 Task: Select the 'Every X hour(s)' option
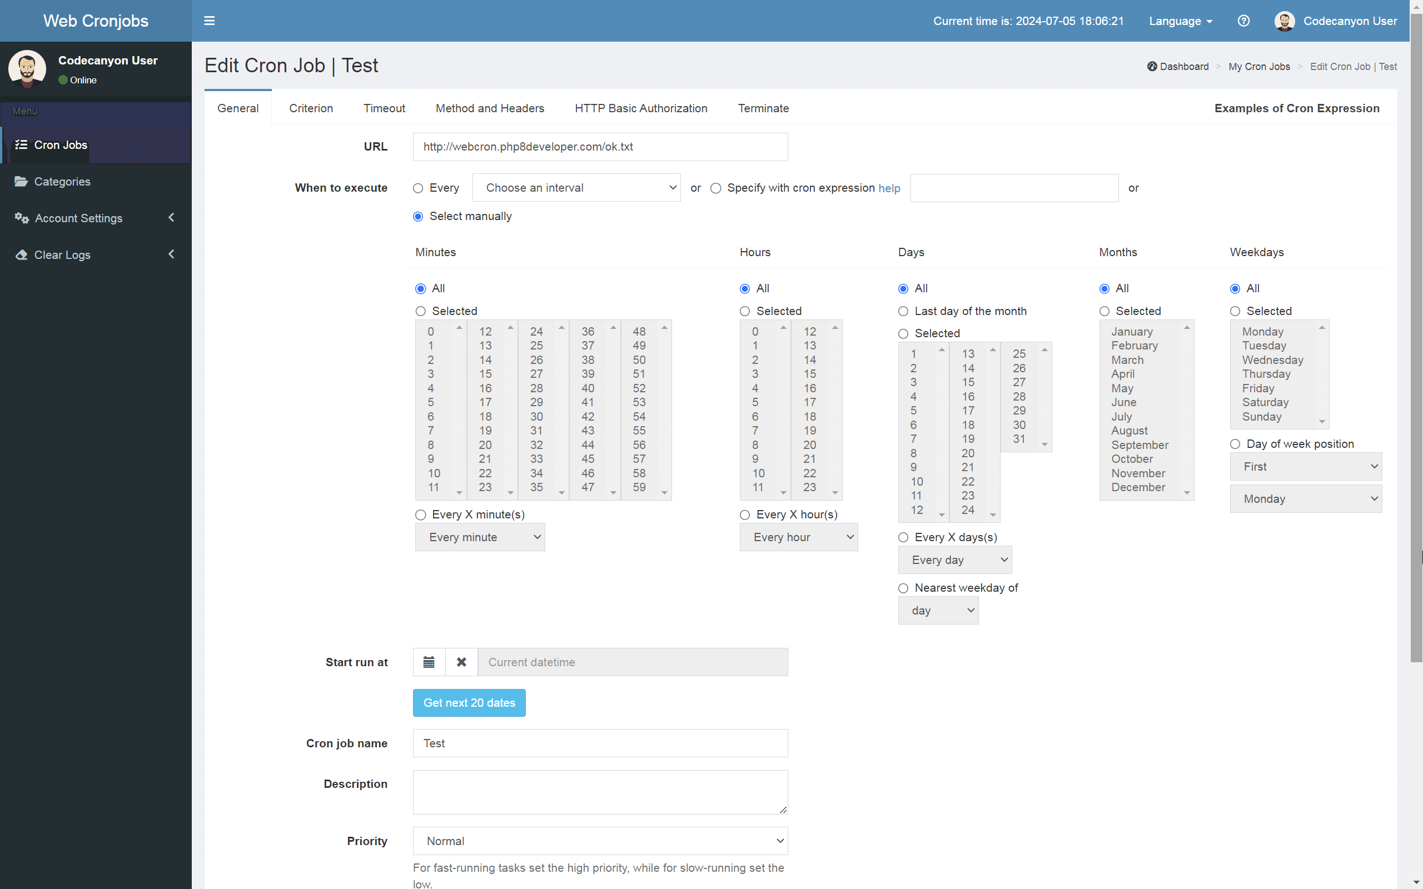[744, 515]
